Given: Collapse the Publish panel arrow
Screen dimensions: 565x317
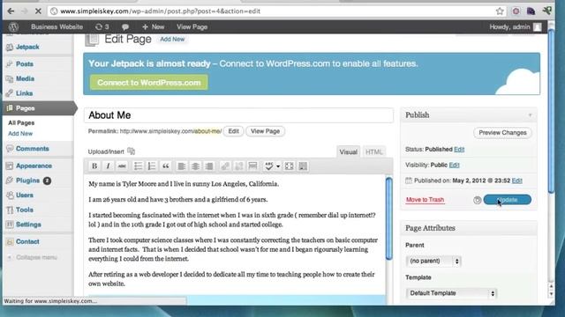Looking at the screenshot, I should [x=530, y=115].
